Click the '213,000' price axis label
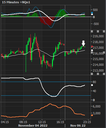 tap(98, 70)
